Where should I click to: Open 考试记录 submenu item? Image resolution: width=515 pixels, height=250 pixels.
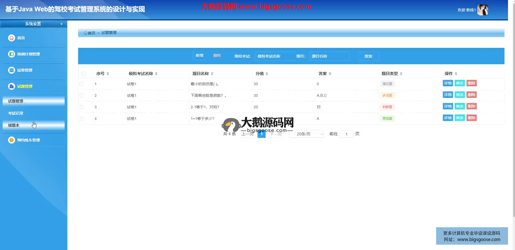click(16, 113)
